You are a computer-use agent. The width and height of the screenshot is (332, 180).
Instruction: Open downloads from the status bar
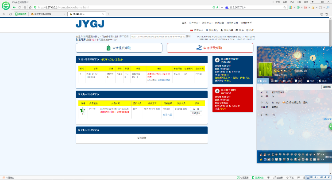(290, 178)
